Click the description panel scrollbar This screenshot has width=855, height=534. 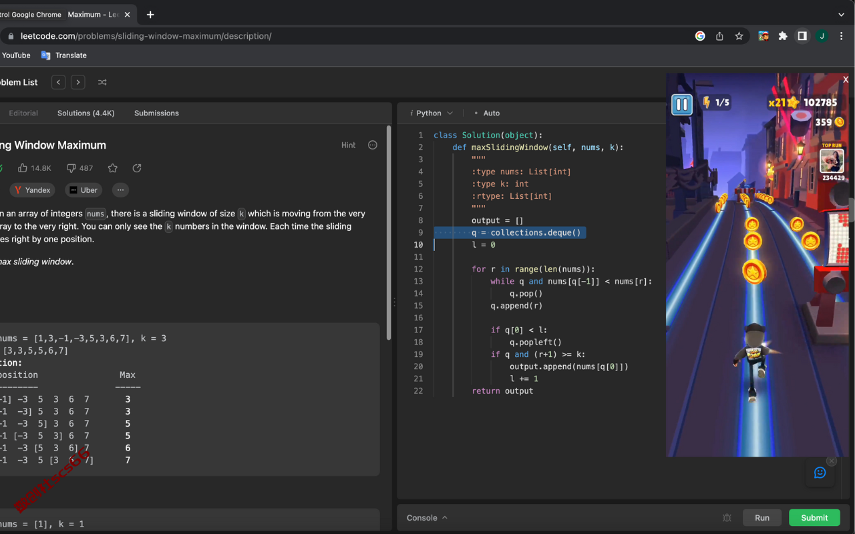pos(389,233)
